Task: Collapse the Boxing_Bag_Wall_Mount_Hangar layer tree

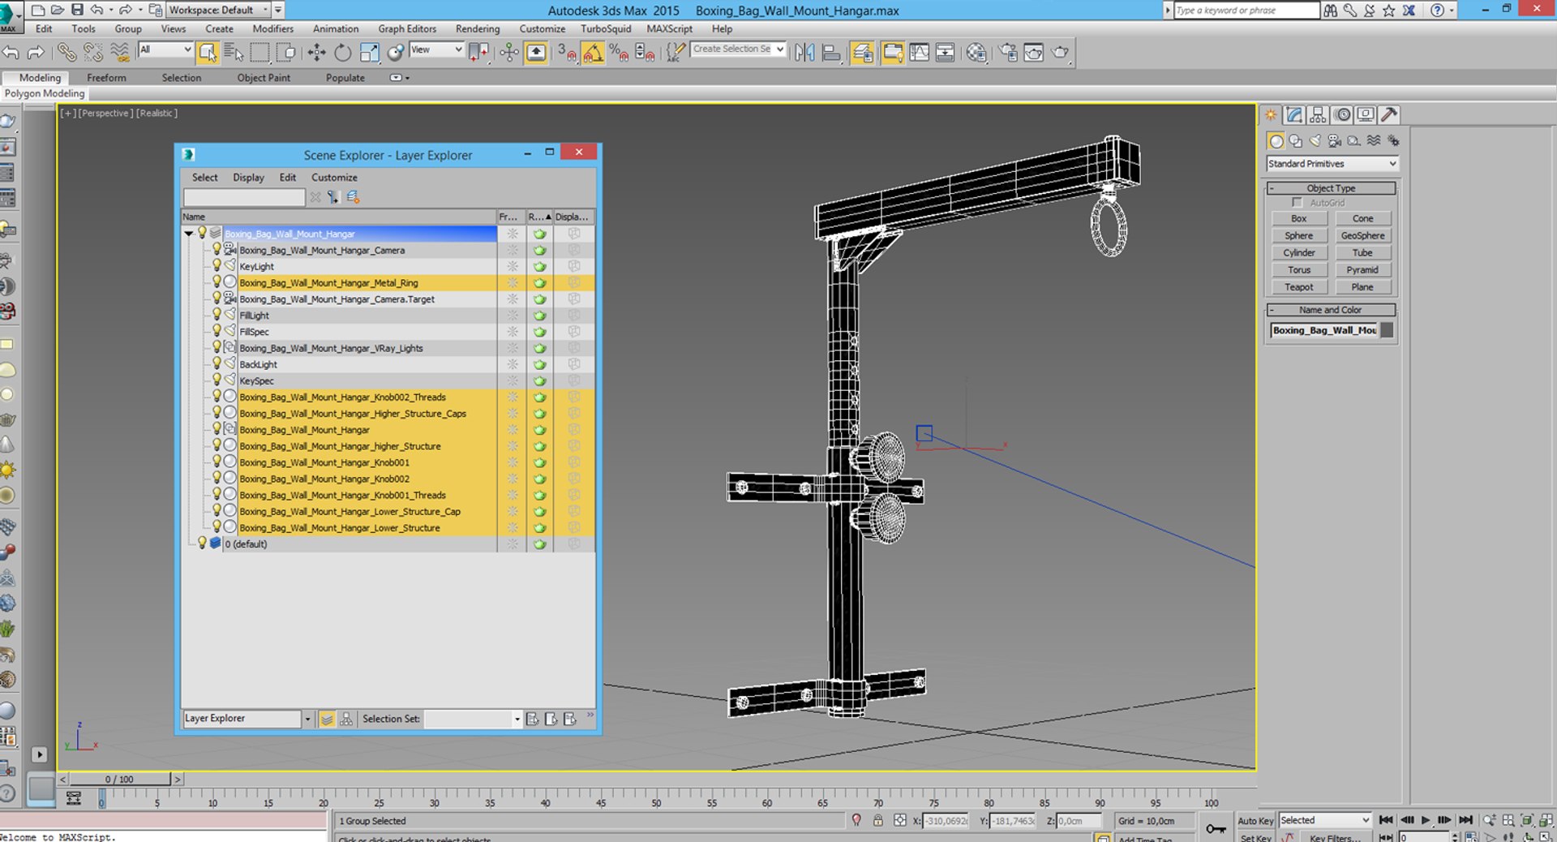Action: [188, 234]
